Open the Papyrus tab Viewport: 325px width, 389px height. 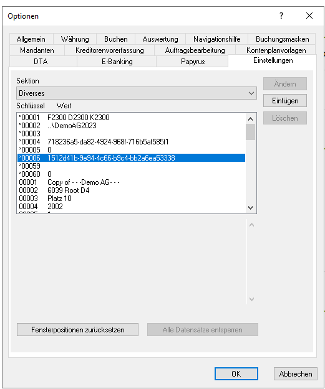click(193, 62)
